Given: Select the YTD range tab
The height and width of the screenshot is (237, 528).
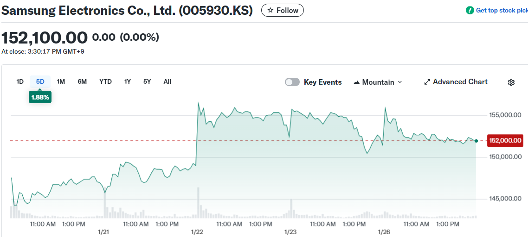Looking at the screenshot, I should point(105,81).
